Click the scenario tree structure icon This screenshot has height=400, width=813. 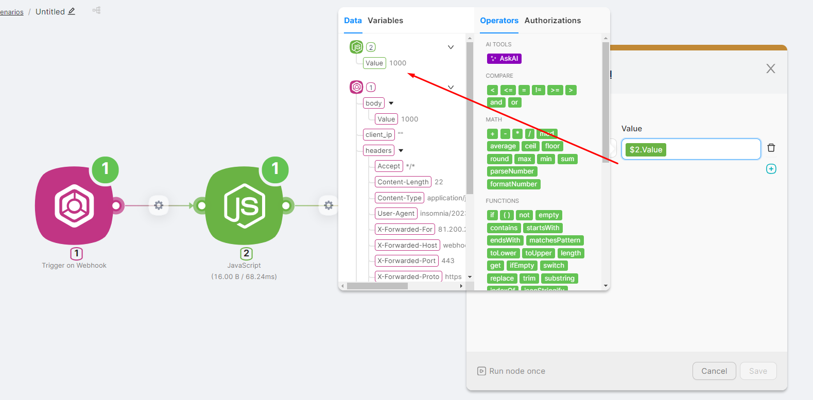tap(96, 10)
